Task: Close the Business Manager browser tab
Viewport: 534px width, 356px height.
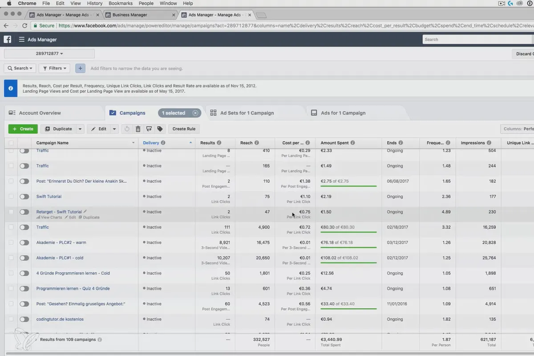Action: pyautogui.click(x=173, y=15)
